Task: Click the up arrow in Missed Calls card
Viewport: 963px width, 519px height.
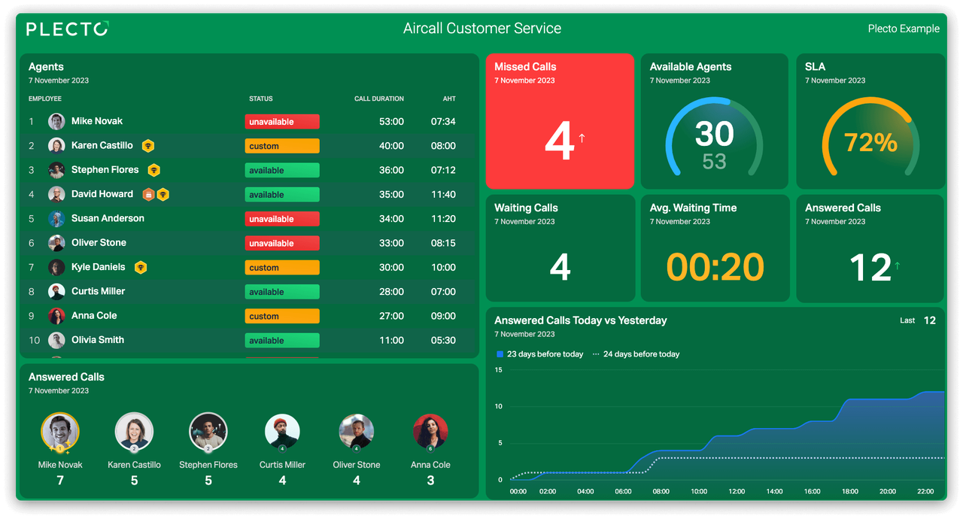Action: 582,138
